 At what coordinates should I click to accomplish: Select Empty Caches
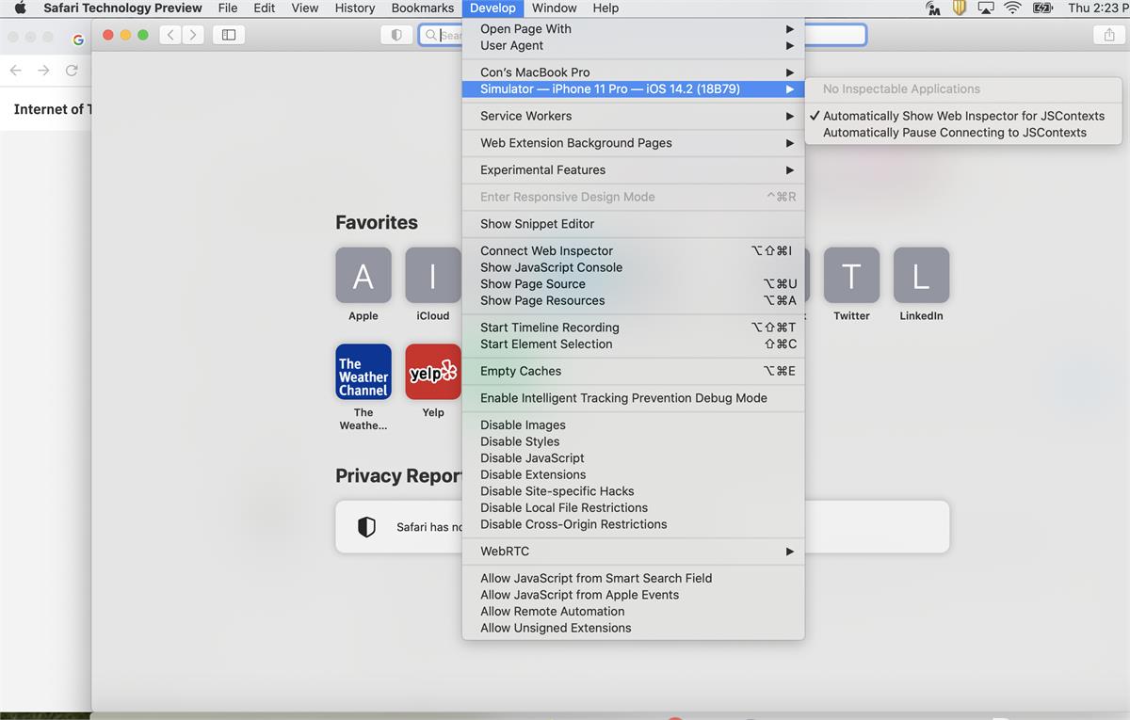634,371
